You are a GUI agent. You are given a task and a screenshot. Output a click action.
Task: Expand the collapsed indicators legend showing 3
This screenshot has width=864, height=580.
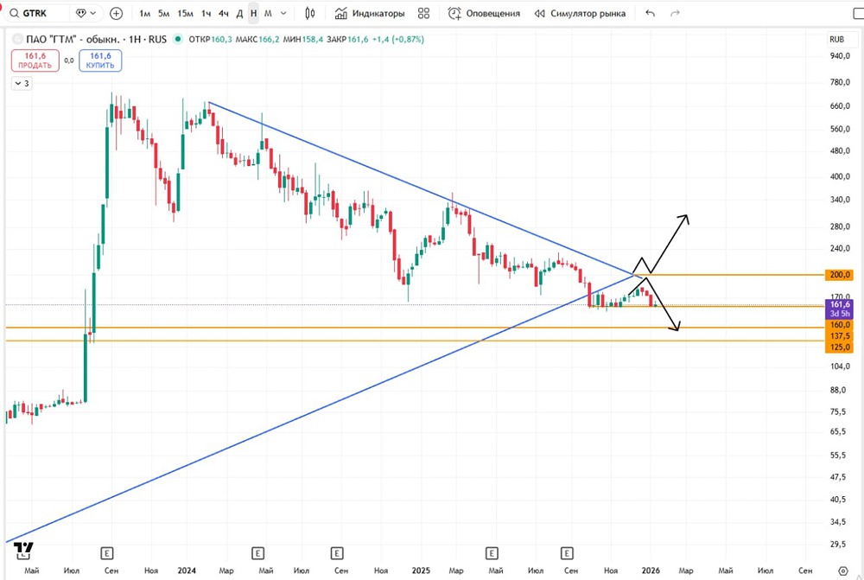click(22, 83)
